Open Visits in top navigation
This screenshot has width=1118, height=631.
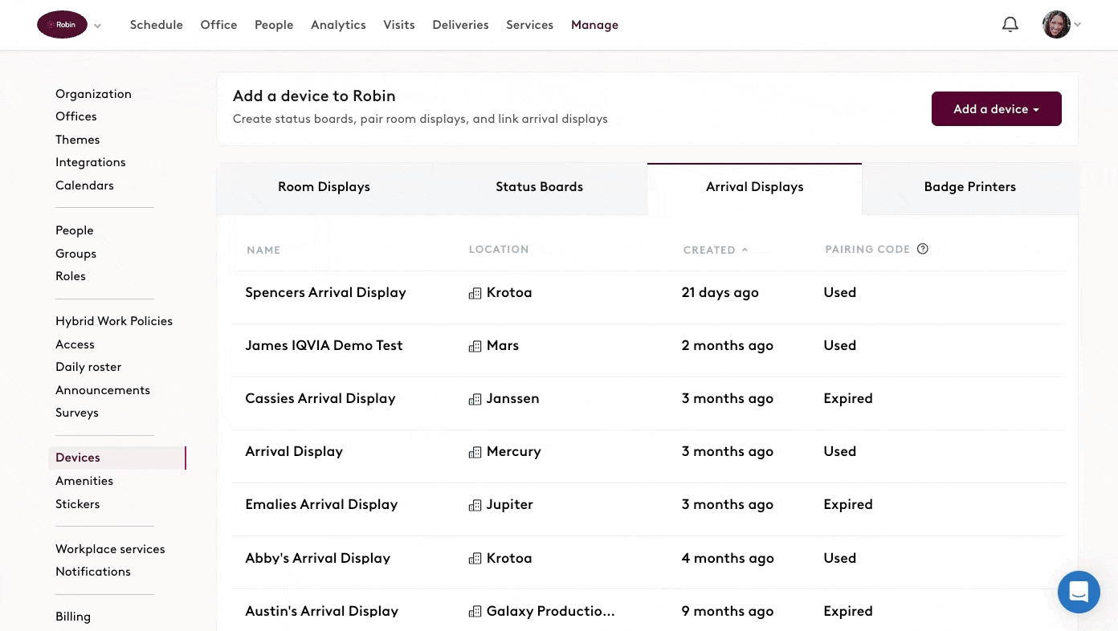[399, 25]
